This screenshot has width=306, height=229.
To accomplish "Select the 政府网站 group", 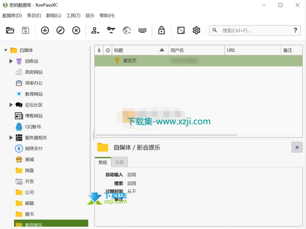I will point(34,72).
